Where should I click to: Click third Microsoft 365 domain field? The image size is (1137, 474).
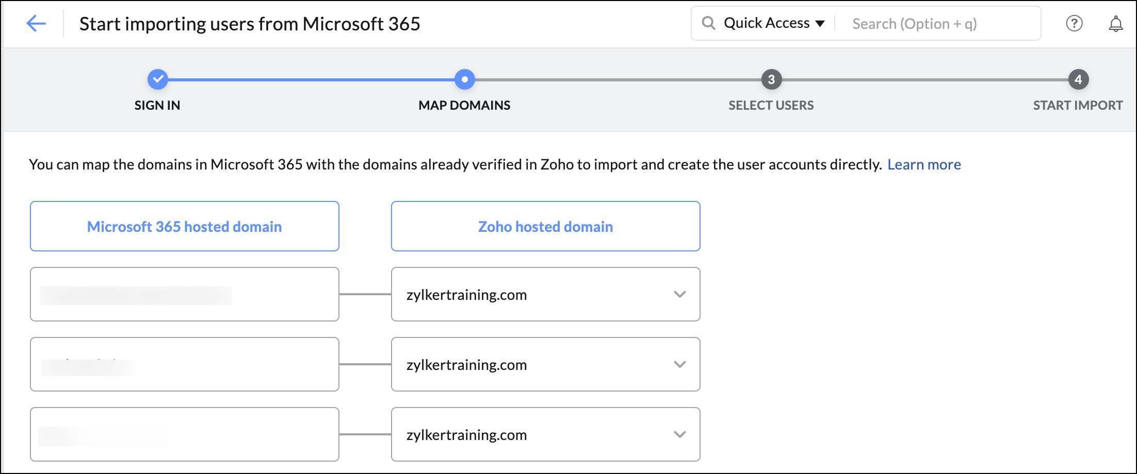[x=185, y=434]
